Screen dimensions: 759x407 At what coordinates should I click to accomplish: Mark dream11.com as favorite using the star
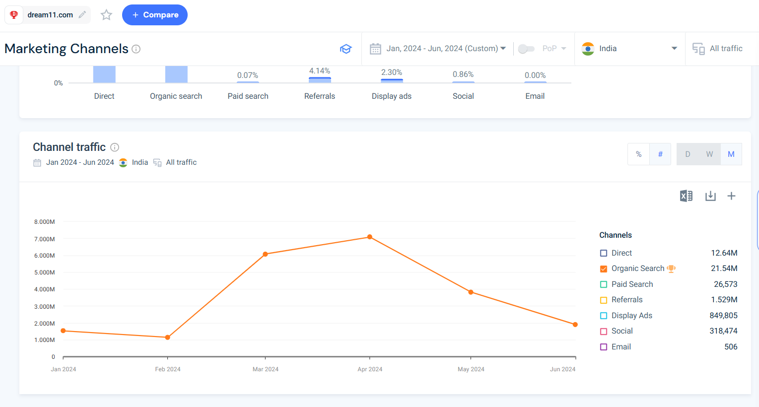[106, 15]
